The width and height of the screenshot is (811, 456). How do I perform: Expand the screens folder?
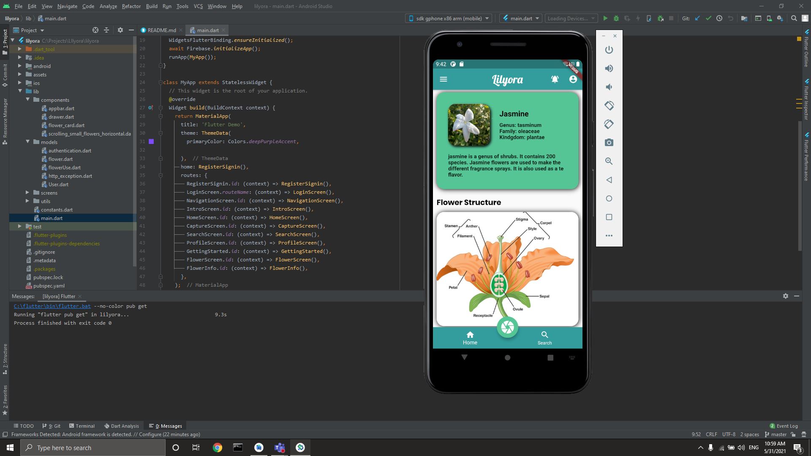click(x=27, y=193)
